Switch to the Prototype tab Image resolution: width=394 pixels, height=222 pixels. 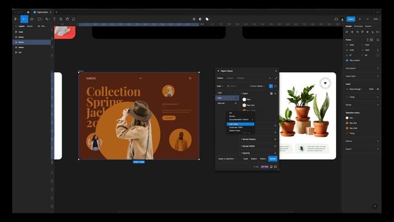(x=358, y=26)
